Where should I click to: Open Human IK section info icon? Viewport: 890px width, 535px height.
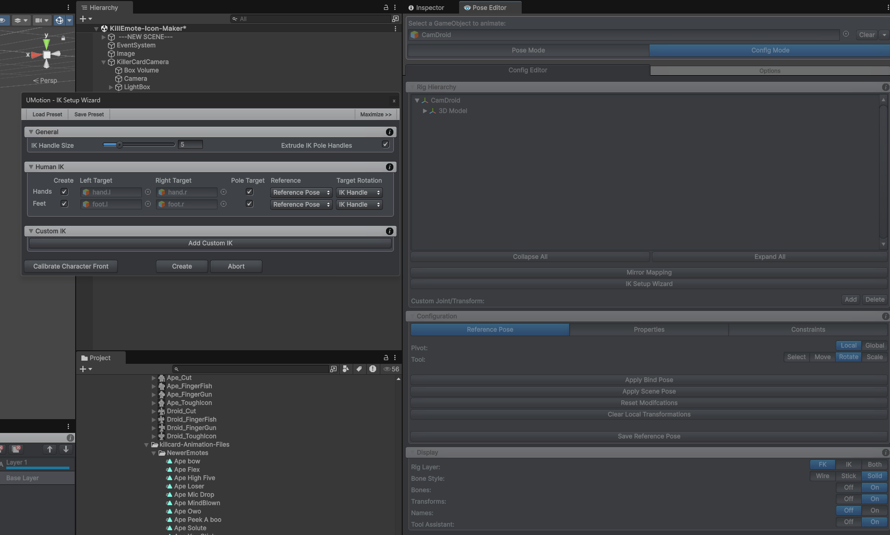(389, 167)
